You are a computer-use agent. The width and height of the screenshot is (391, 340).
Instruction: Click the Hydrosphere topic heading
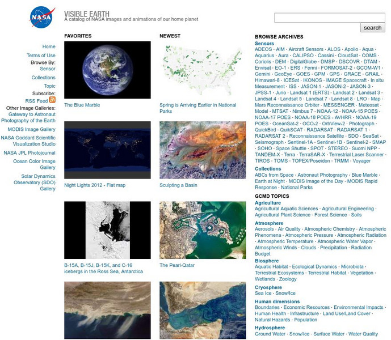[x=270, y=328]
